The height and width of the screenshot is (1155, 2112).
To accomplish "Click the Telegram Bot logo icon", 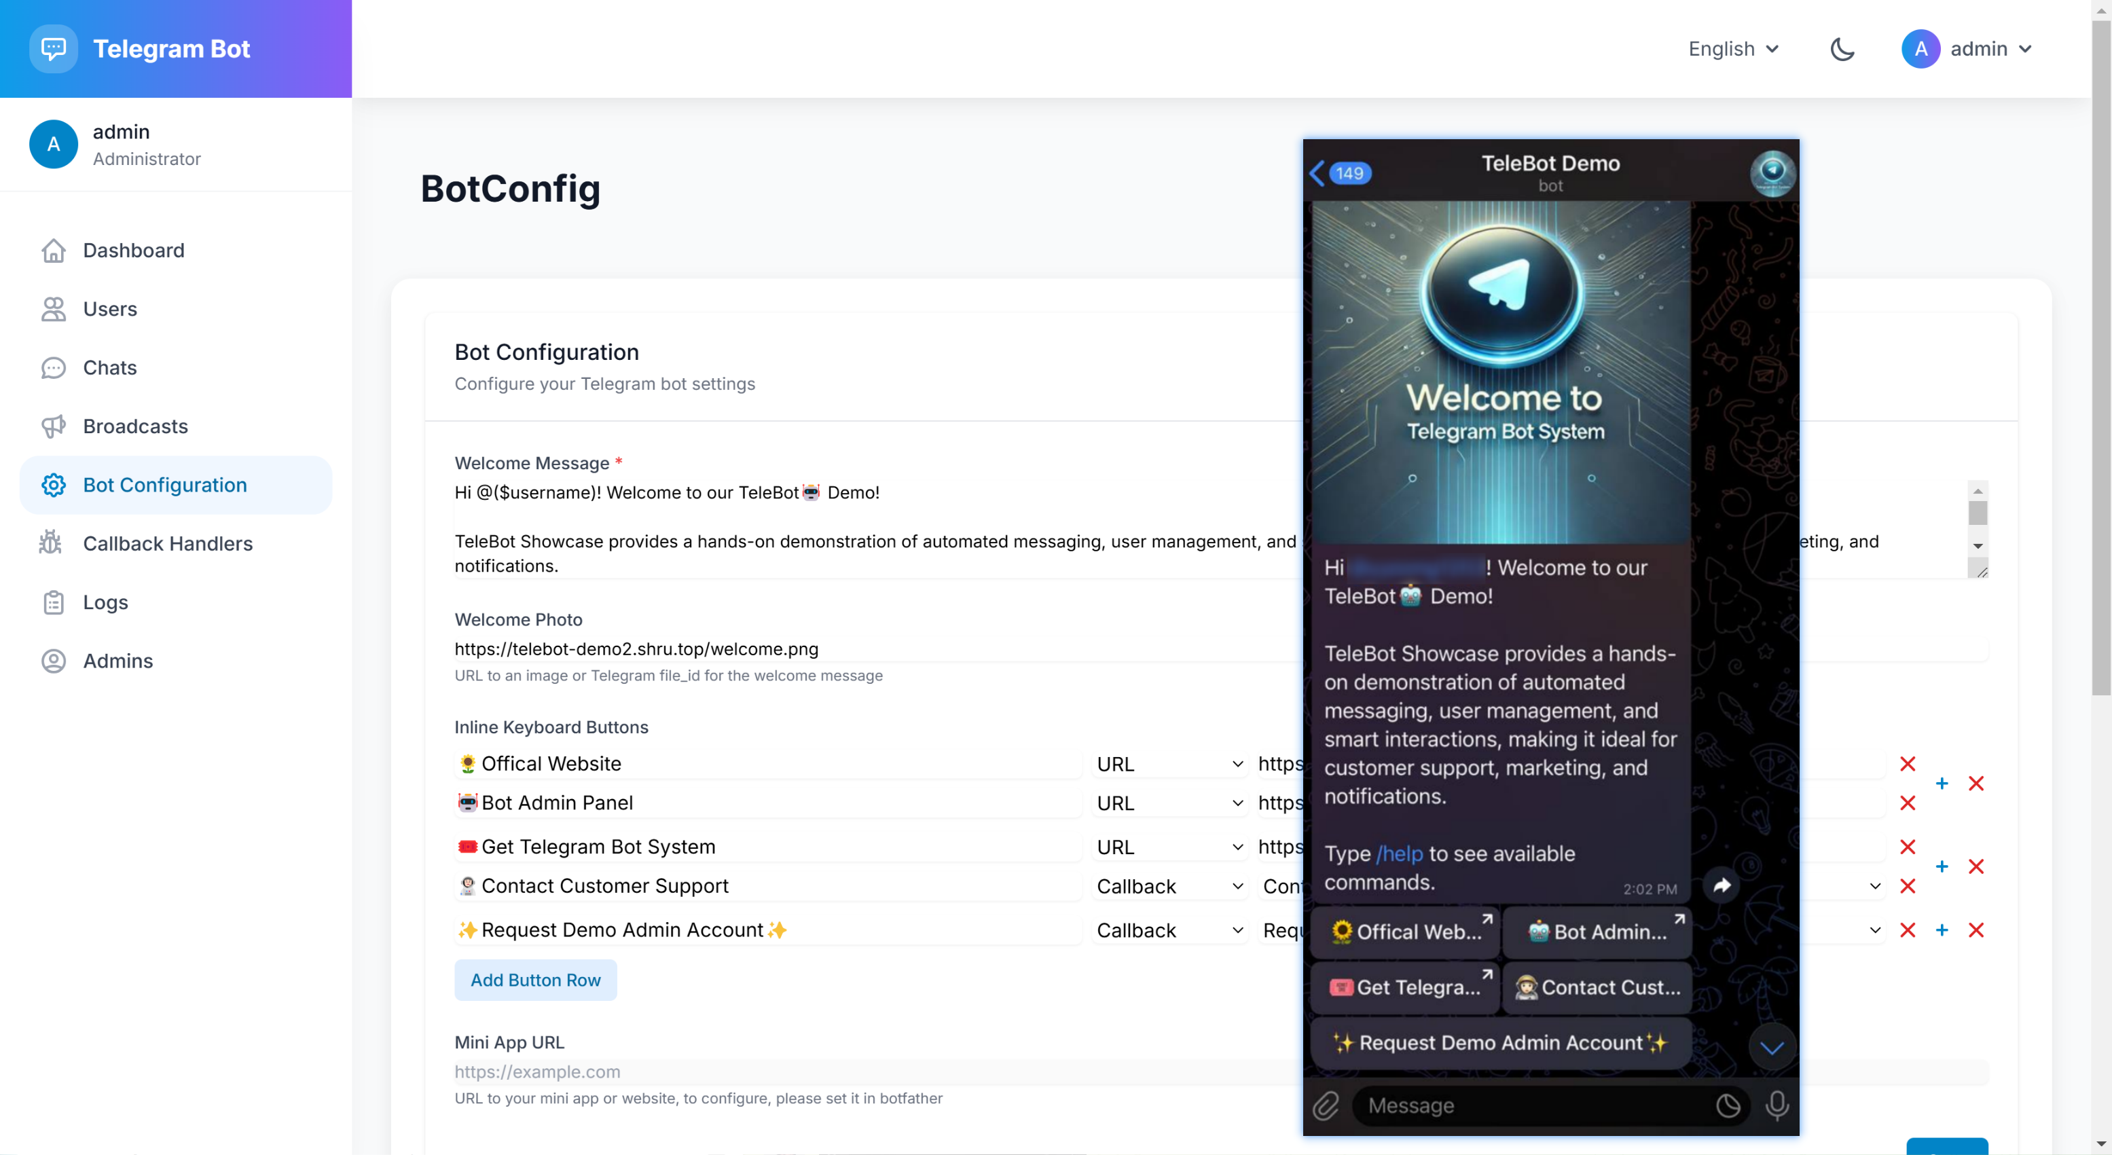I will coord(53,48).
